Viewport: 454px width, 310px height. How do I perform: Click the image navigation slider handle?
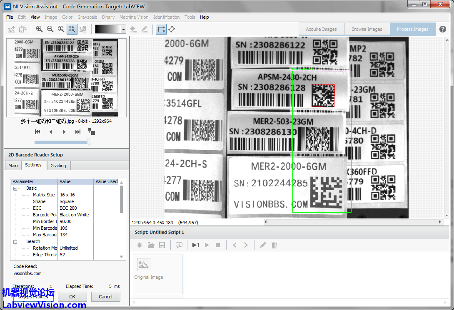click(x=89, y=142)
